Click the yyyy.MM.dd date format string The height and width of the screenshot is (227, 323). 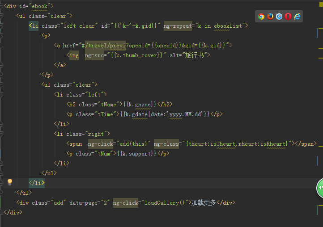click(185, 114)
